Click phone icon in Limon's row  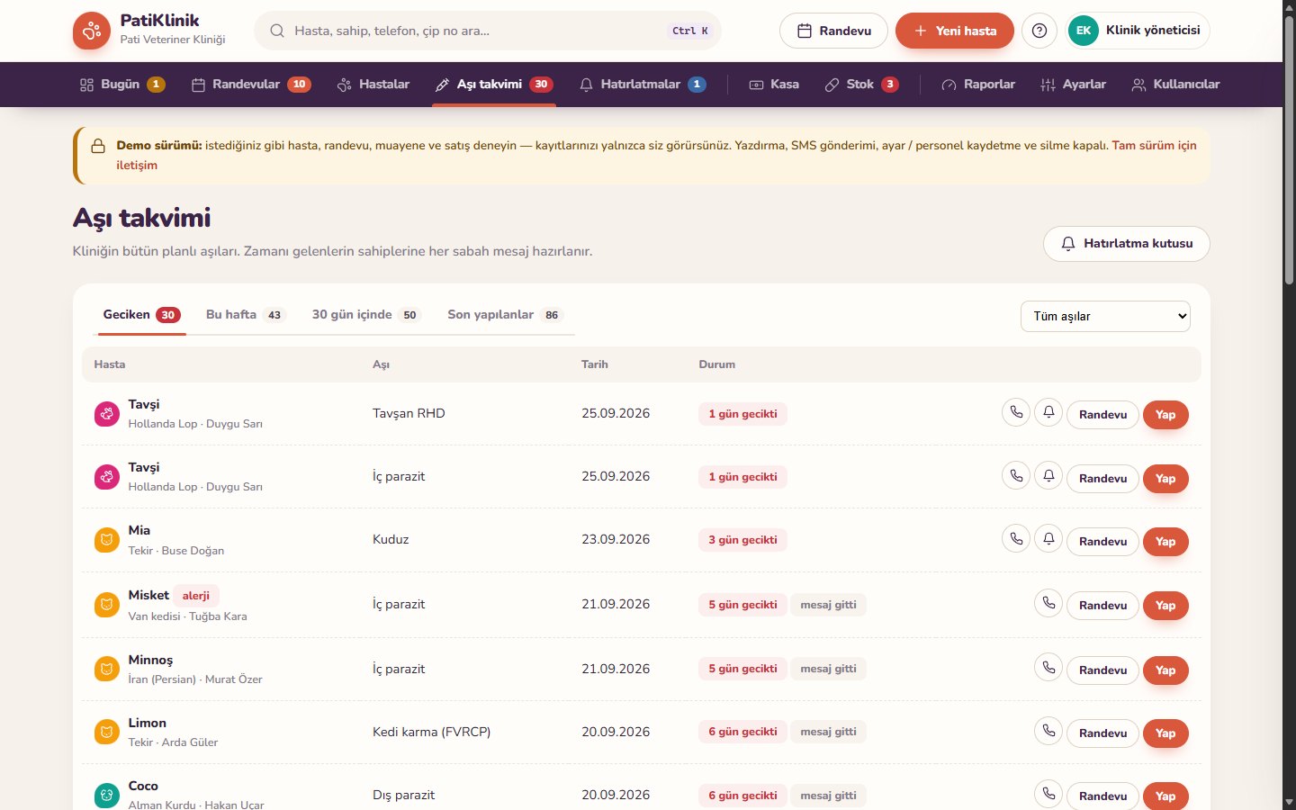tap(1048, 731)
